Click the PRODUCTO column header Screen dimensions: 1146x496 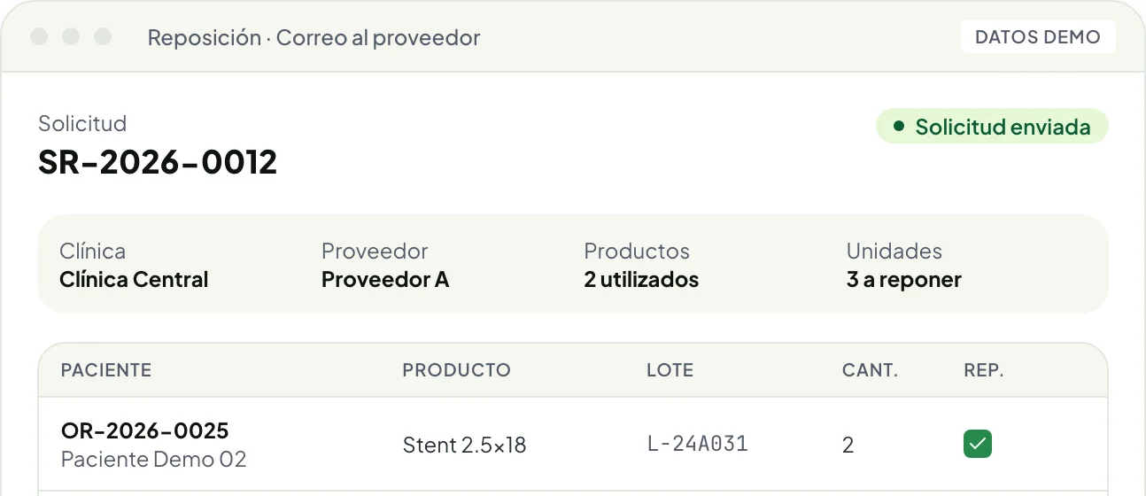[456, 370]
